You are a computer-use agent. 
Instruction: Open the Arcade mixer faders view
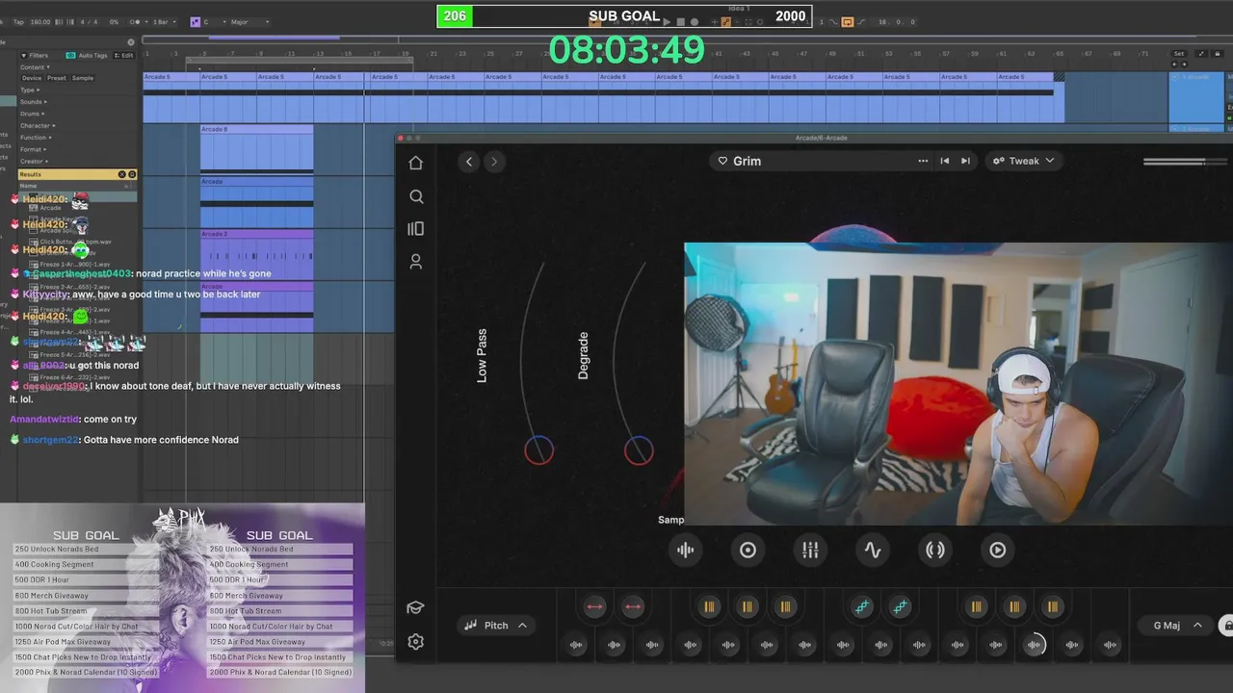[810, 551]
